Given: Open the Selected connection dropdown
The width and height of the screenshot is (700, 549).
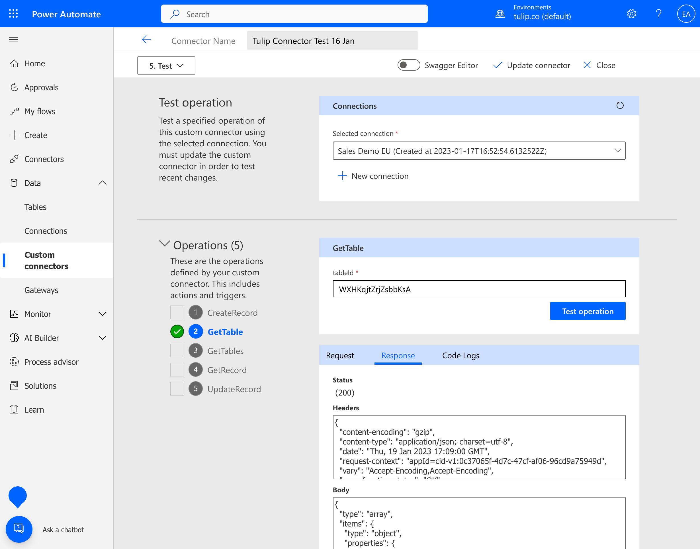Looking at the screenshot, I should point(478,150).
